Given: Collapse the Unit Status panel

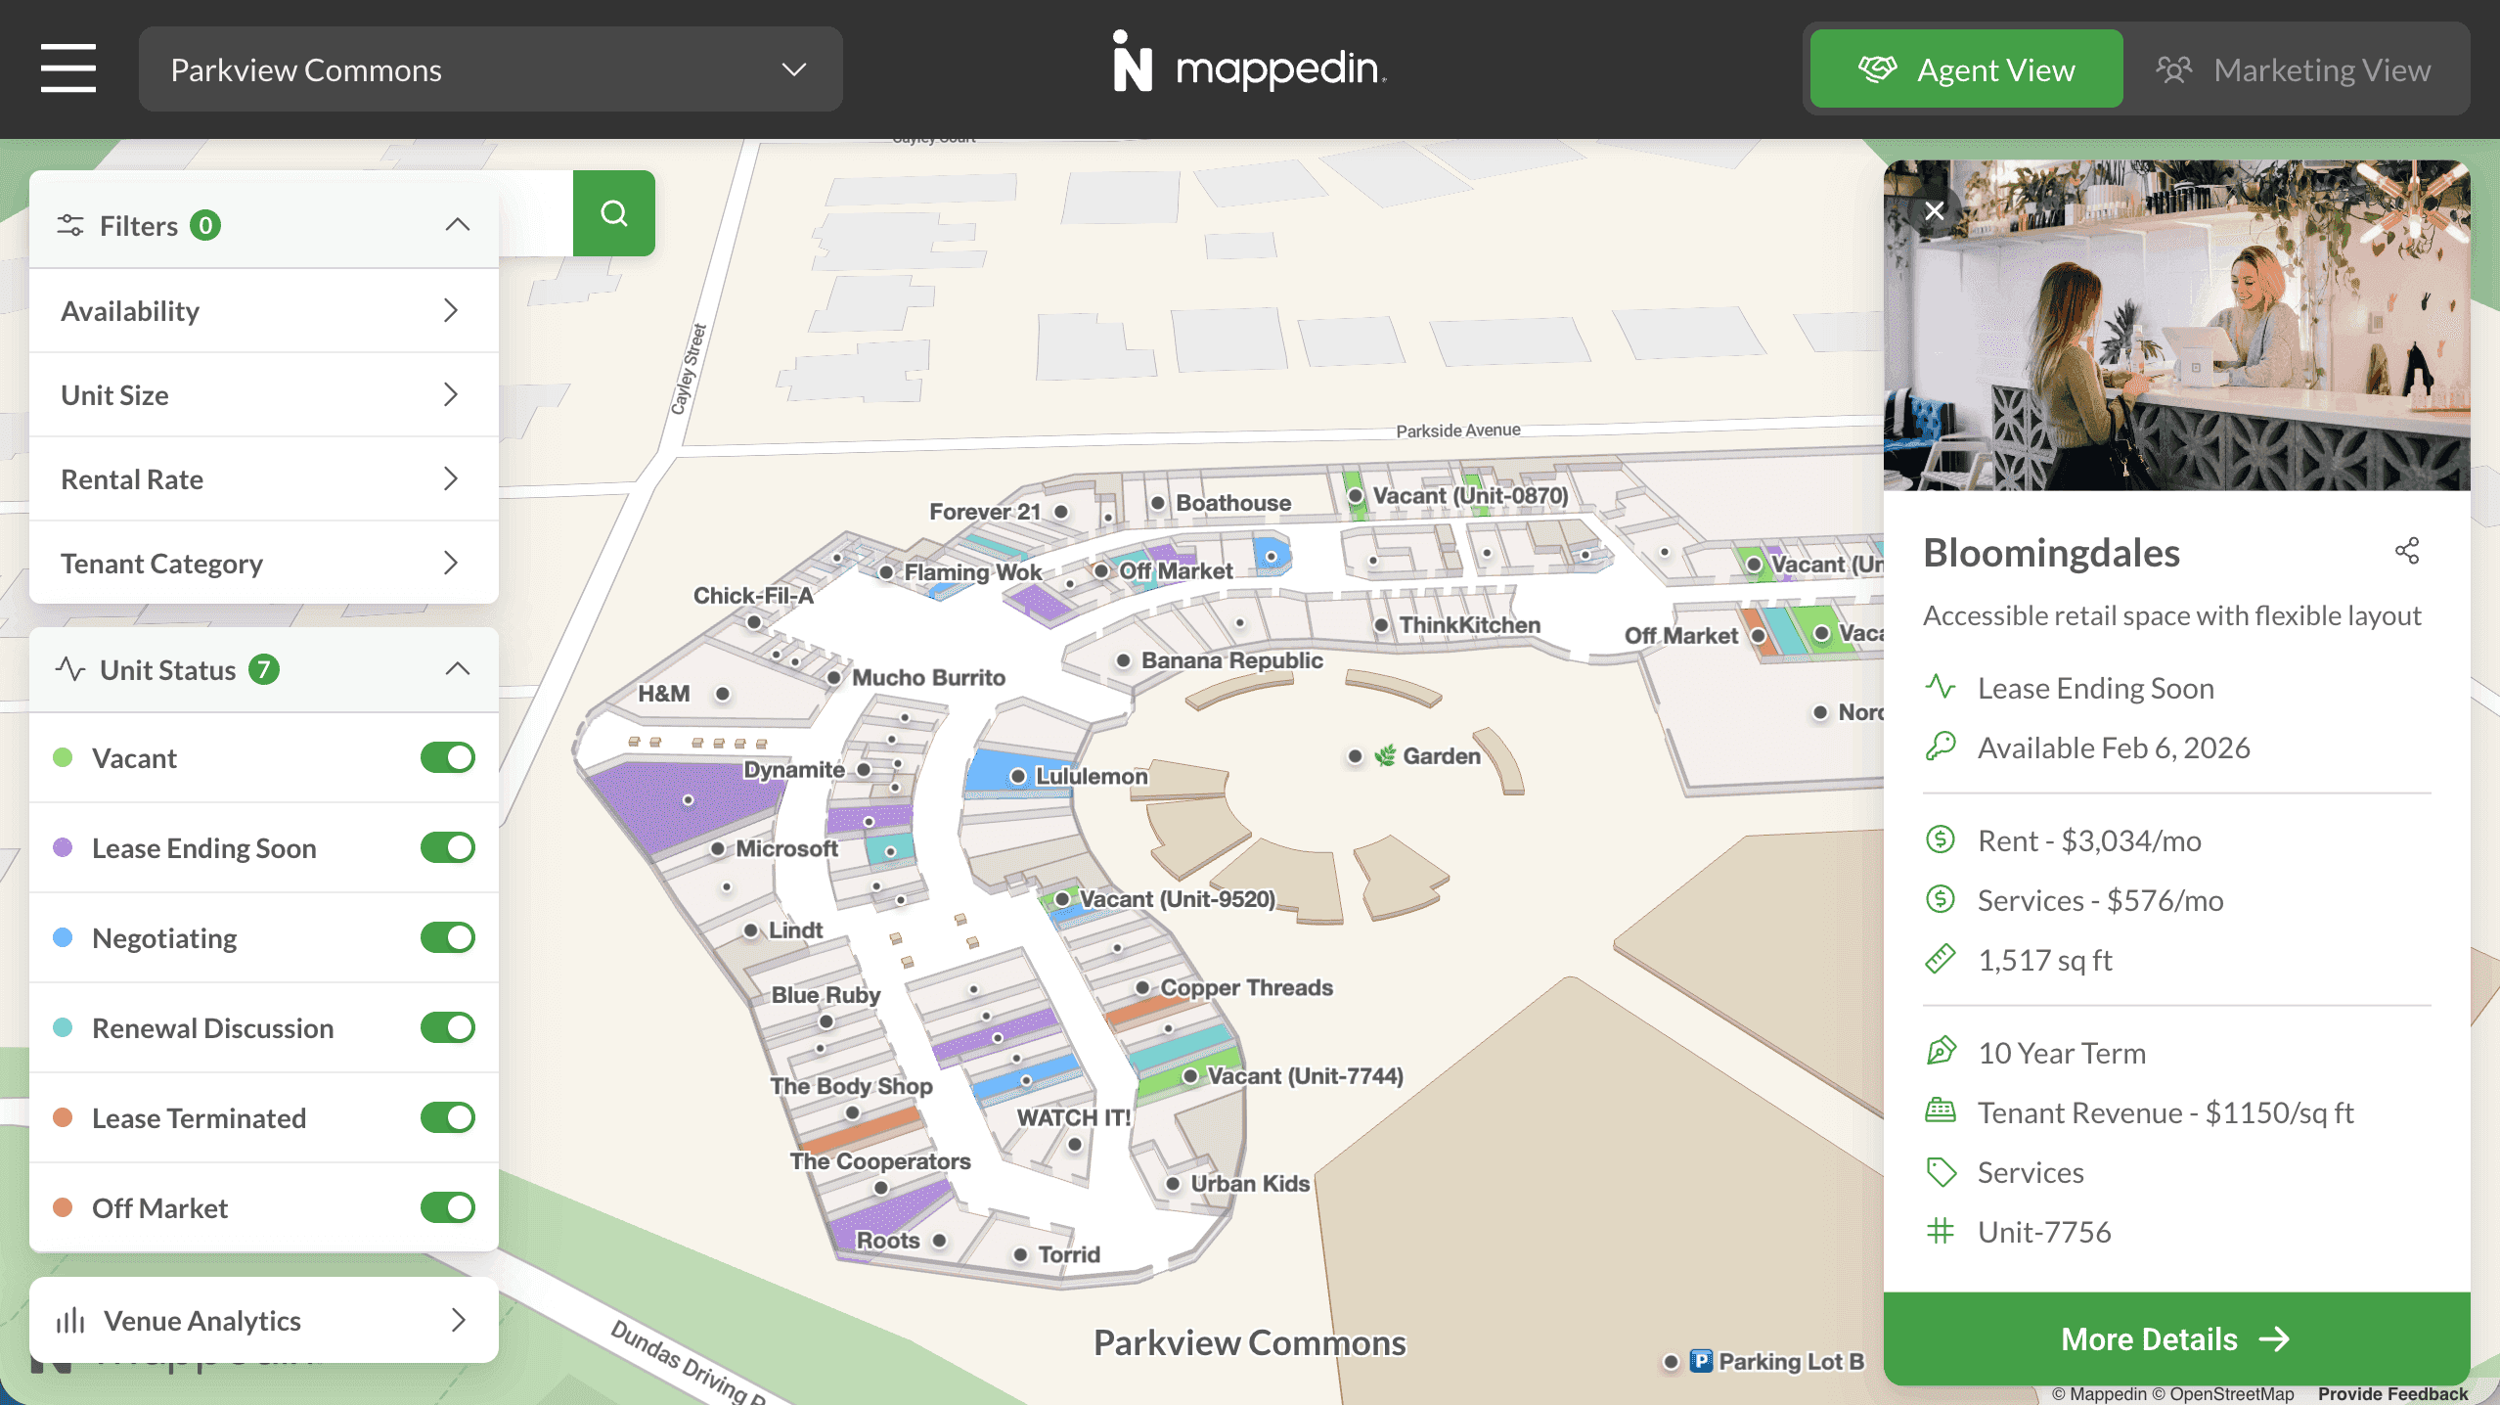Looking at the screenshot, I should tap(458, 669).
